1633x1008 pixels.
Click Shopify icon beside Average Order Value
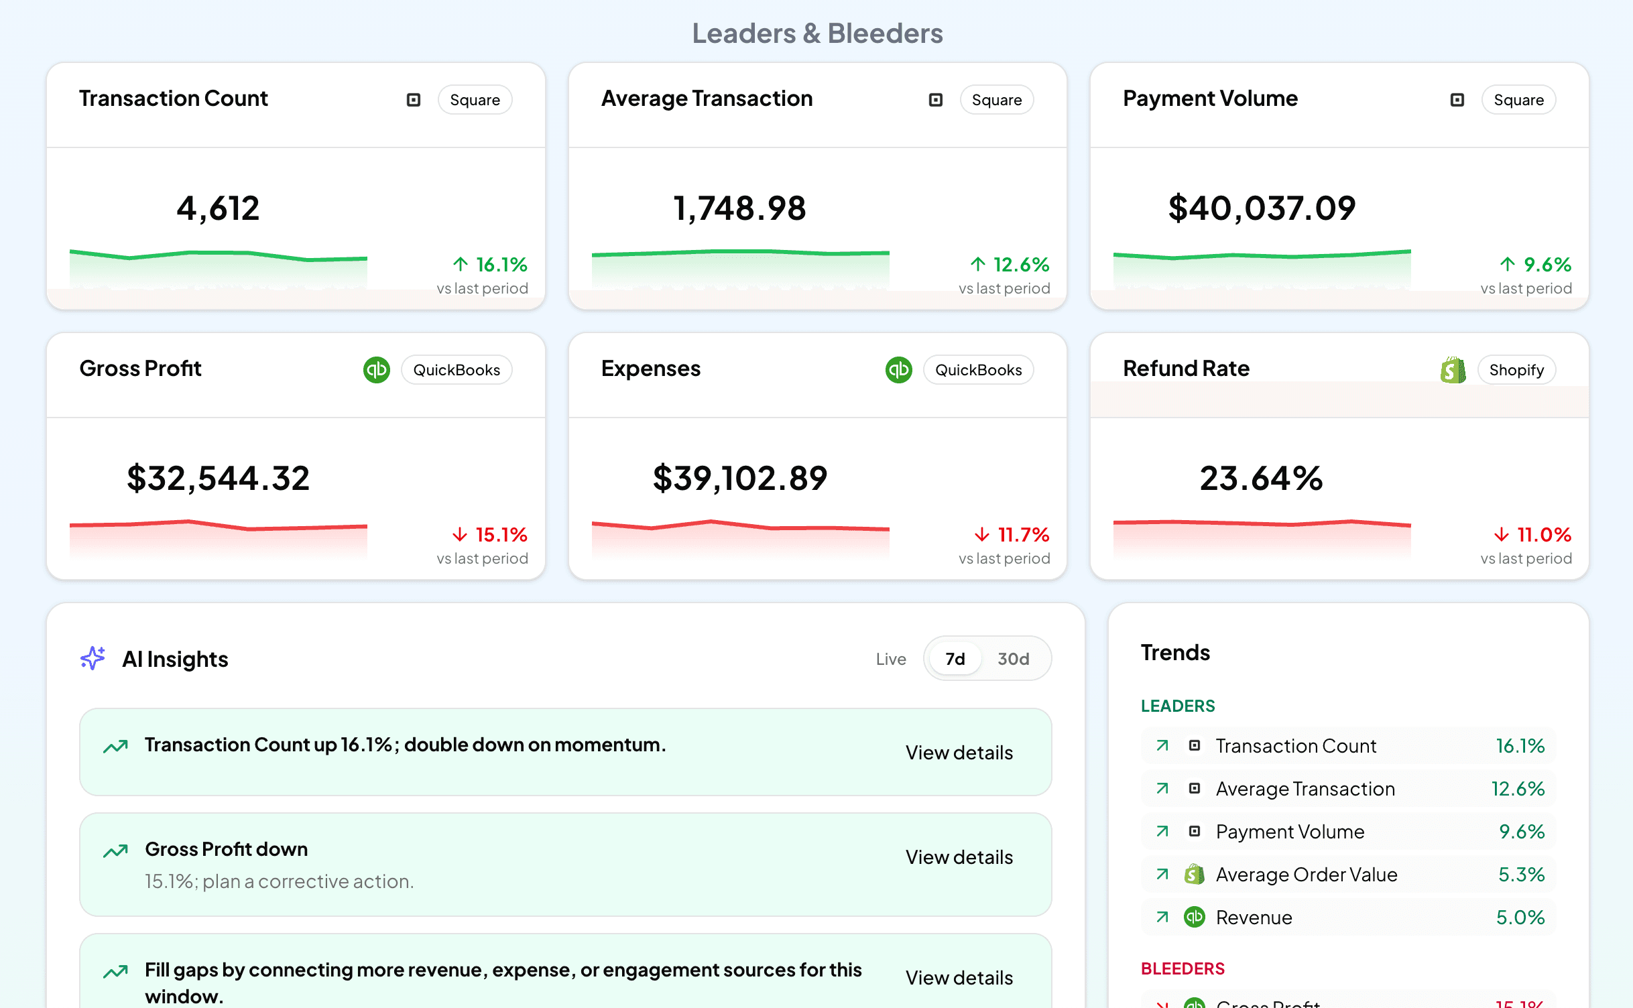[1194, 875]
